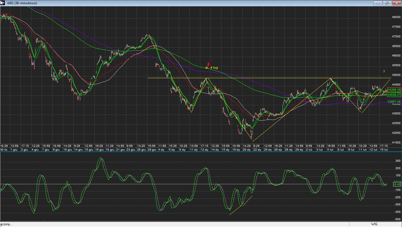Click the 43667.48 purple average label
Image resolution: width=402 pixels, height=227 pixels.
tap(394, 102)
